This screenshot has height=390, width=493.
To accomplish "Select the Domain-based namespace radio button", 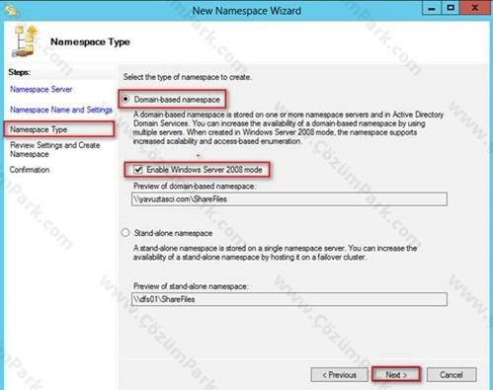I will coord(125,99).
